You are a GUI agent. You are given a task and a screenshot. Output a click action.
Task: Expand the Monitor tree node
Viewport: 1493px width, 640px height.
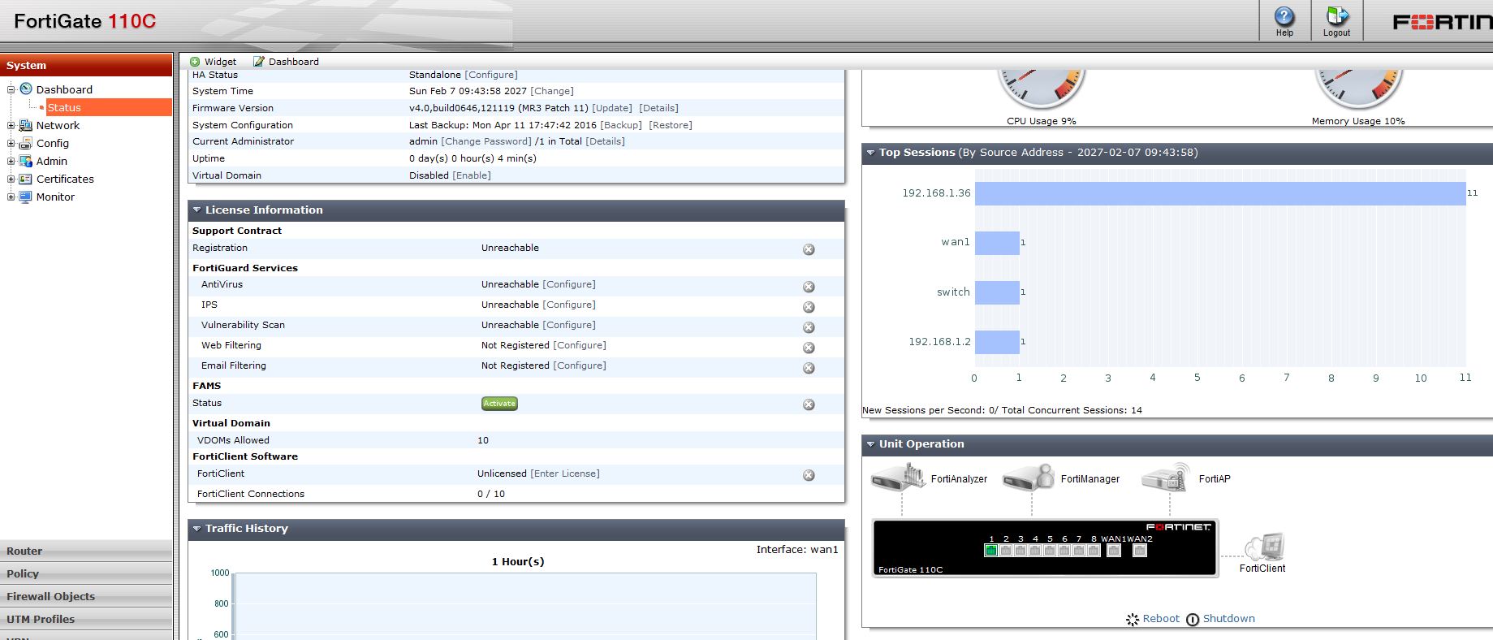tap(11, 197)
